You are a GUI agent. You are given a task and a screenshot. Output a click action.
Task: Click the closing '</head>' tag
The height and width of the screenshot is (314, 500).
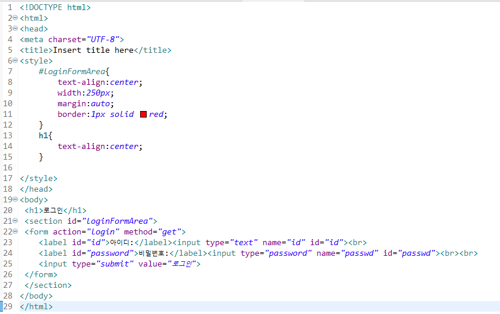36,189
